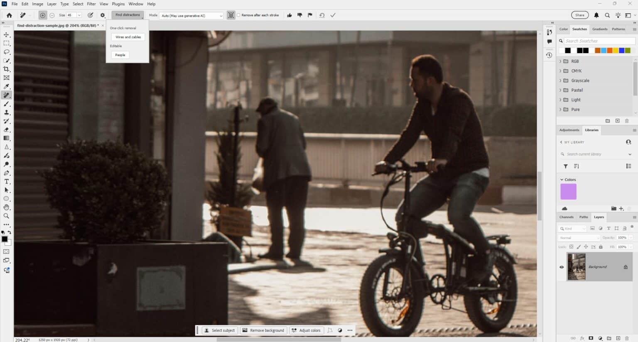Open the Filter menu
Image resolution: width=638 pixels, height=342 pixels.
(x=91, y=4)
